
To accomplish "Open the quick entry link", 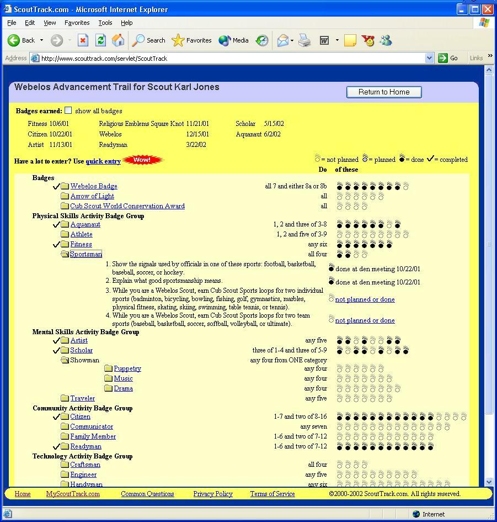I will [103, 161].
